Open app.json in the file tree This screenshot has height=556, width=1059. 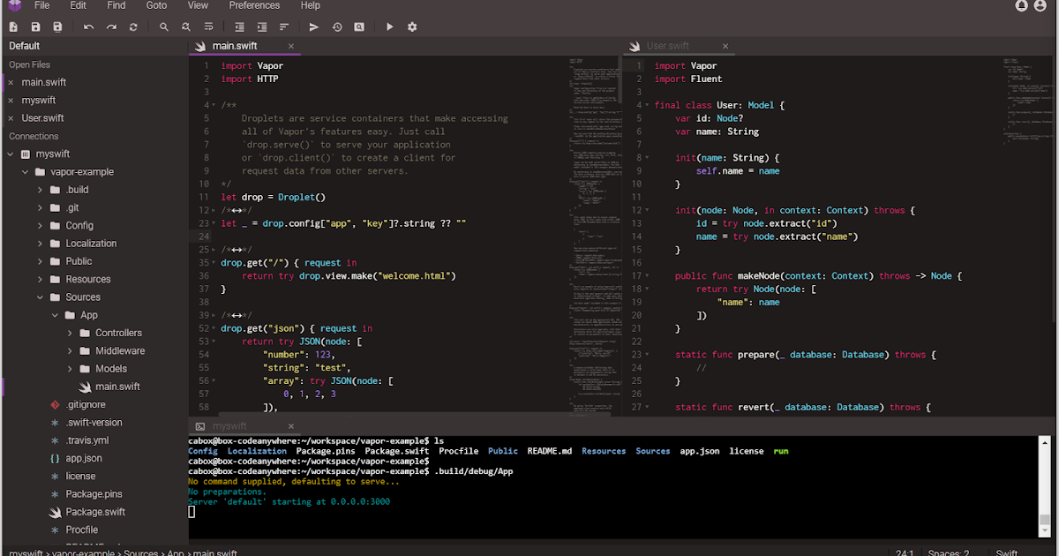click(x=84, y=459)
